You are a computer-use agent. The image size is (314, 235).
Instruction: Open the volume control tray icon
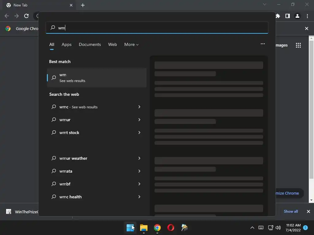[x=278, y=228]
